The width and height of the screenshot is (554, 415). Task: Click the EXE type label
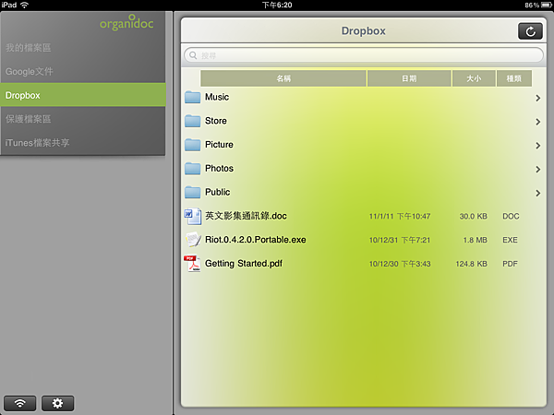click(x=511, y=240)
